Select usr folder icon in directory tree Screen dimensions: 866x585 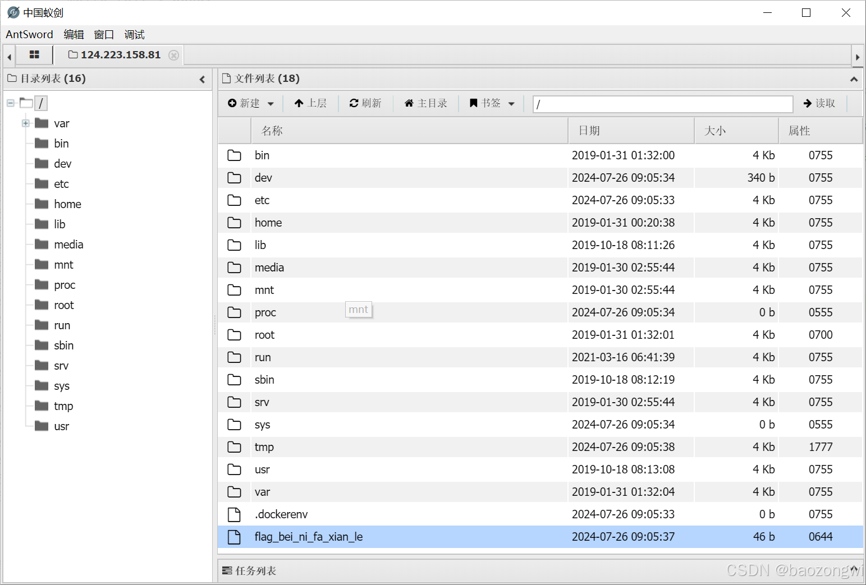[x=42, y=426]
